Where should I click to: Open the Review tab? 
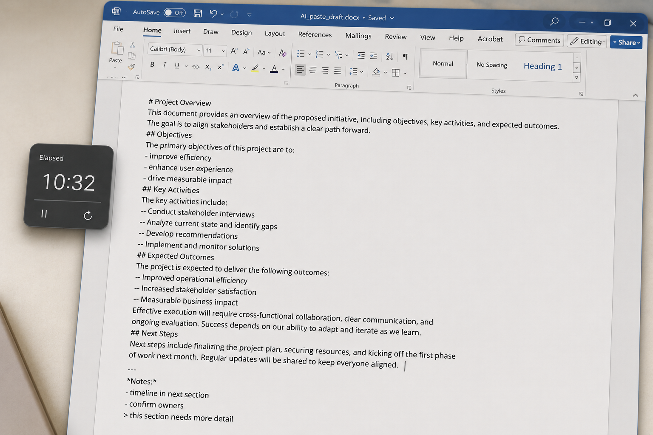(395, 37)
